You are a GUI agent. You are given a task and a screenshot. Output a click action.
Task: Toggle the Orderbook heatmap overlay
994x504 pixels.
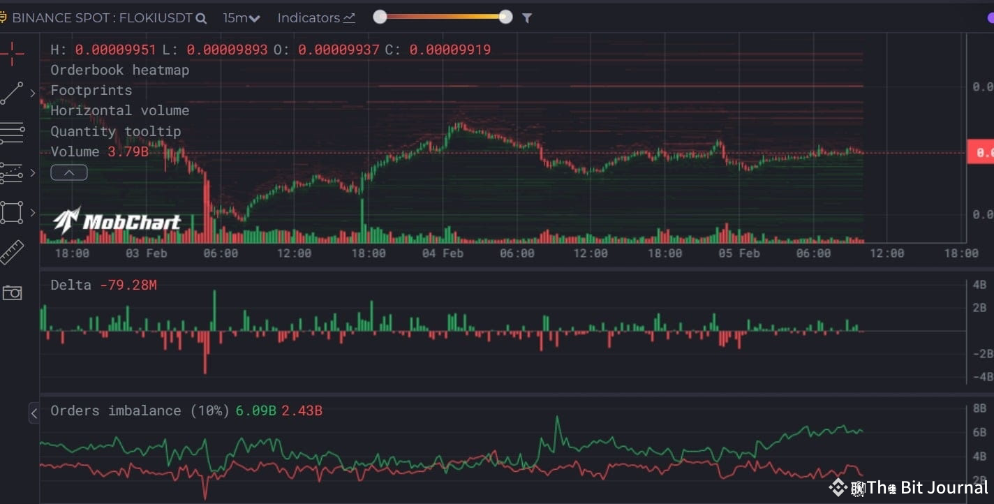(119, 70)
